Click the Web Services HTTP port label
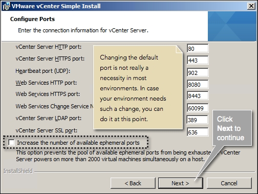The image size is (258, 194). [x=46, y=83]
